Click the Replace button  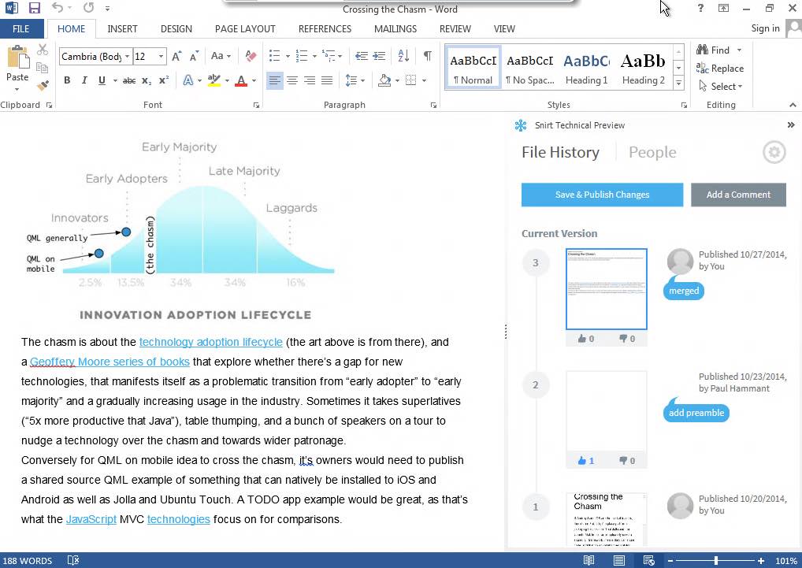pos(720,69)
